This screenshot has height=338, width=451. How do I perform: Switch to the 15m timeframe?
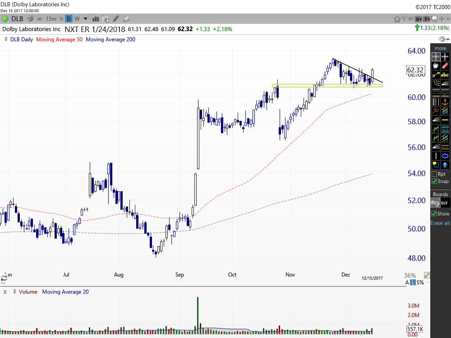(x=51, y=19)
